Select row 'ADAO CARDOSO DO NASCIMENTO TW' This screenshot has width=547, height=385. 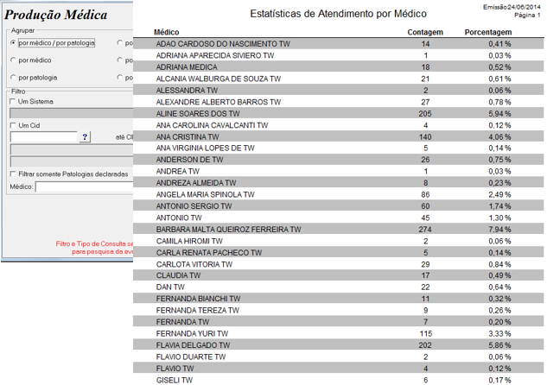click(338, 44)
